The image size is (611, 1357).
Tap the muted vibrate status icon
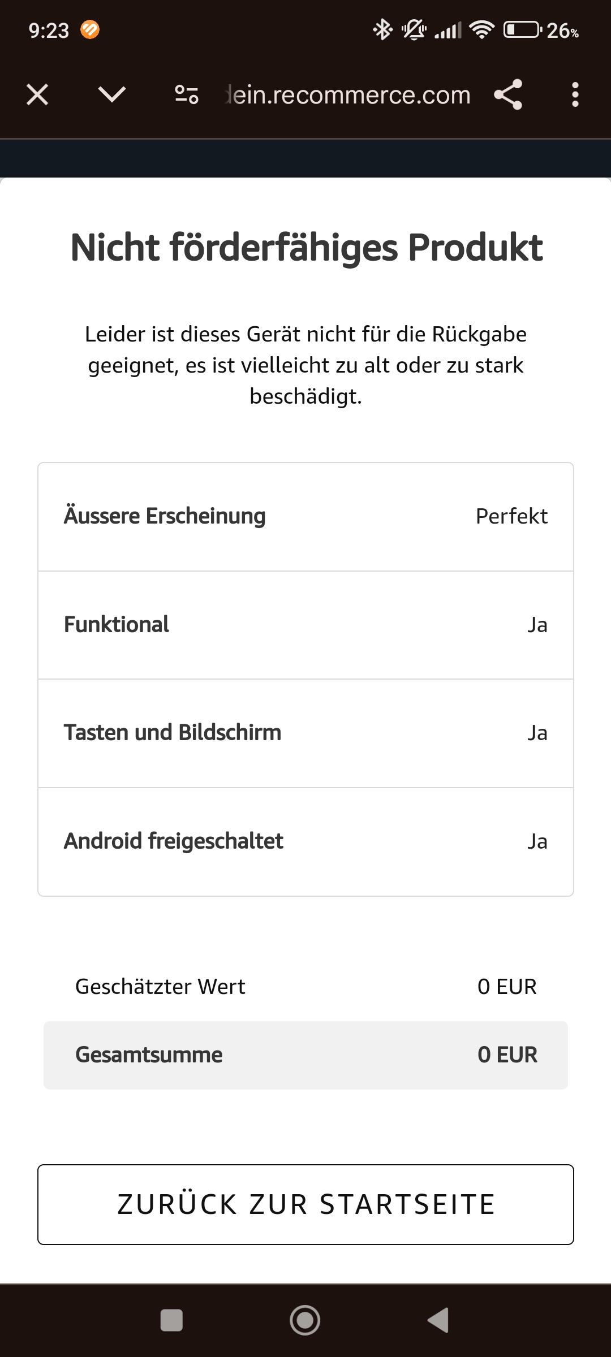tap(414, 29)
